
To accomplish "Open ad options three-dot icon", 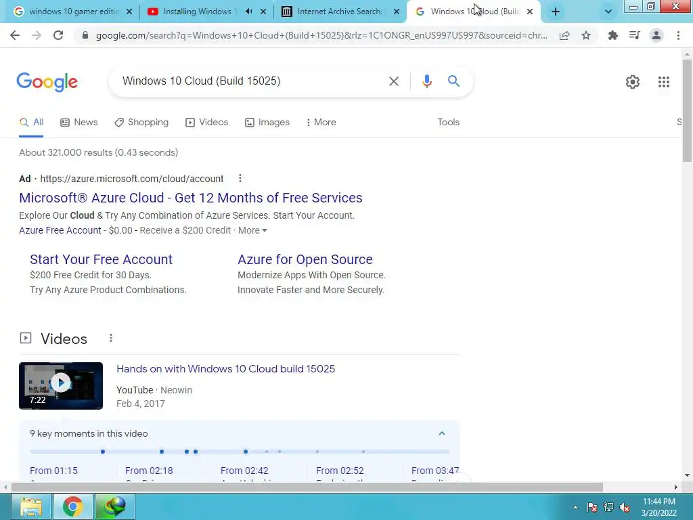I will pyautogui.click(x=240, y=178).
